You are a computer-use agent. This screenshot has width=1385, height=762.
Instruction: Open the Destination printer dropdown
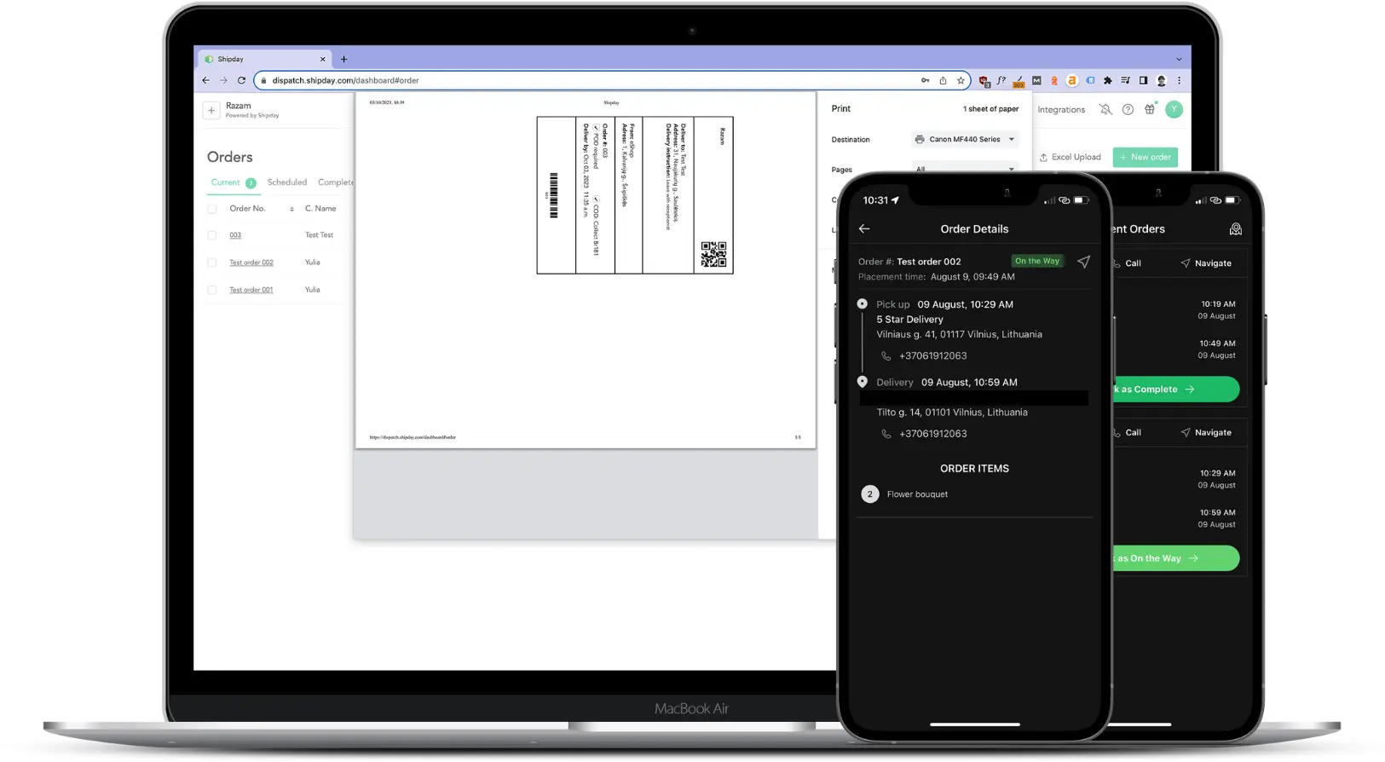(965, 139)
